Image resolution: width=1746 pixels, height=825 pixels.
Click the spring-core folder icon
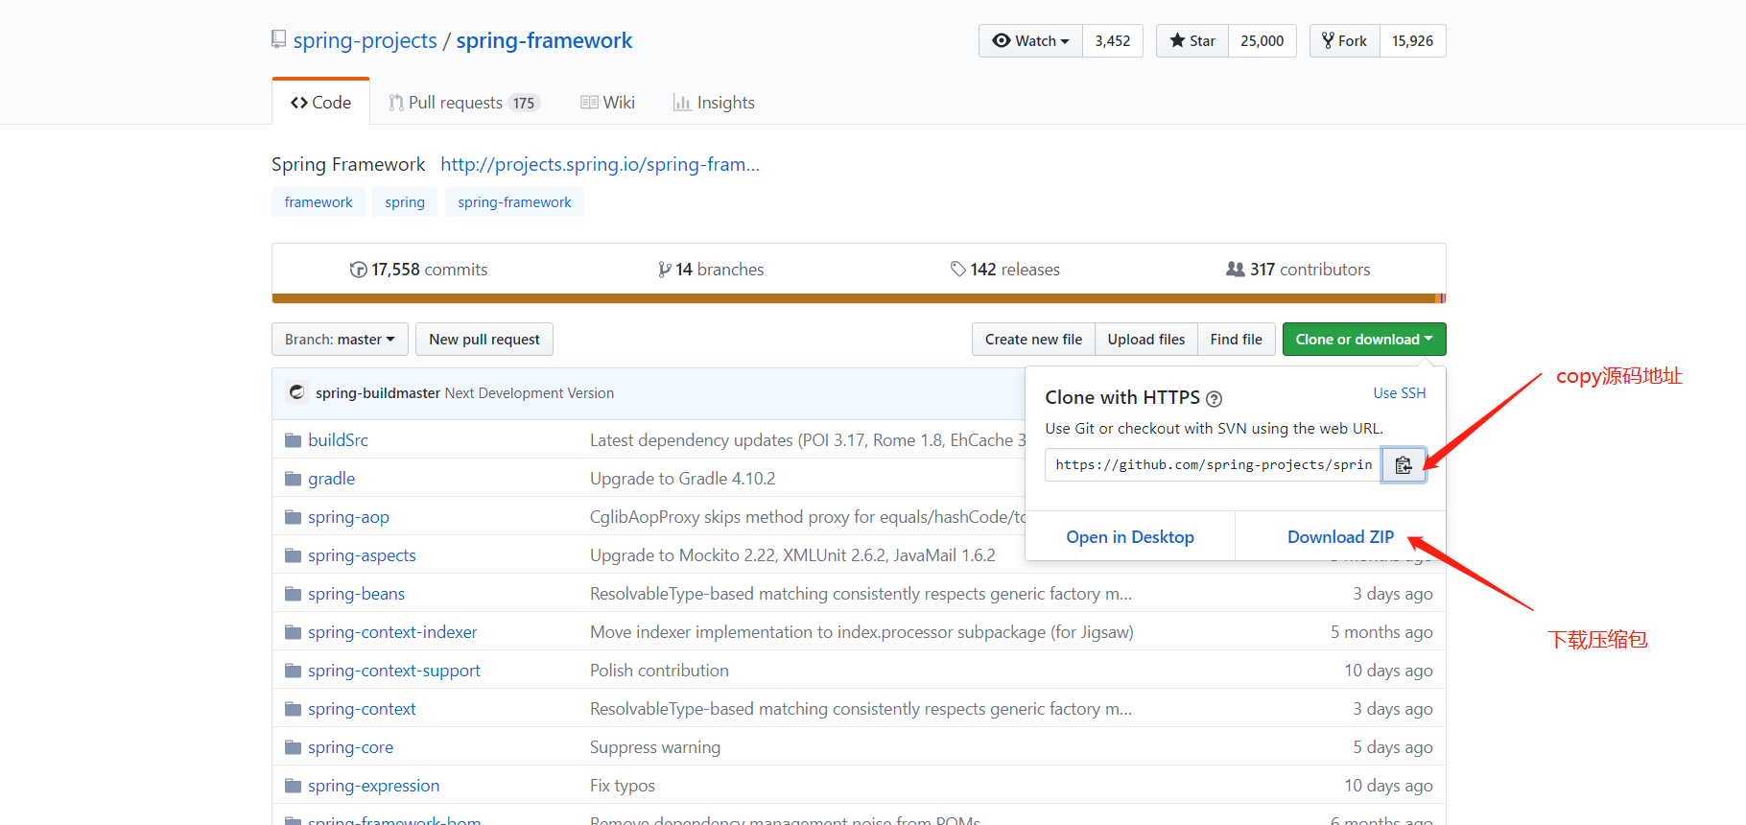pyautogui.click(x=293, y=747)
